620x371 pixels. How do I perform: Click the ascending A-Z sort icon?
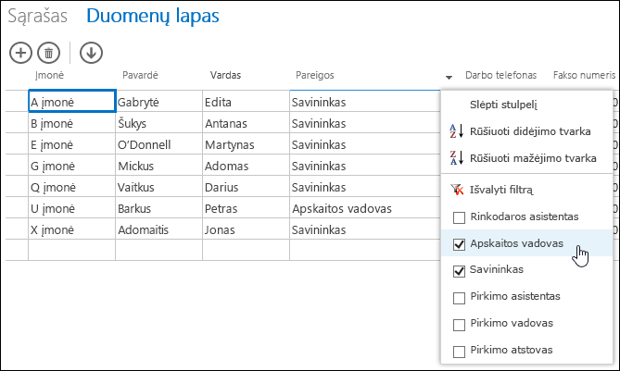pyautogui.click(x=457, y=131)
